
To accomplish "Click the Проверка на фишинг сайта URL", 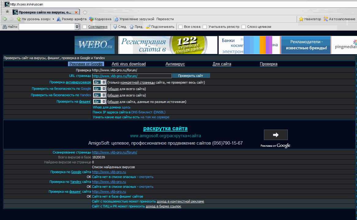I will point(109,192).
